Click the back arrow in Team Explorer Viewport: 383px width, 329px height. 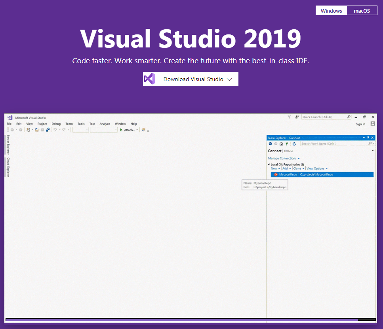271,144
